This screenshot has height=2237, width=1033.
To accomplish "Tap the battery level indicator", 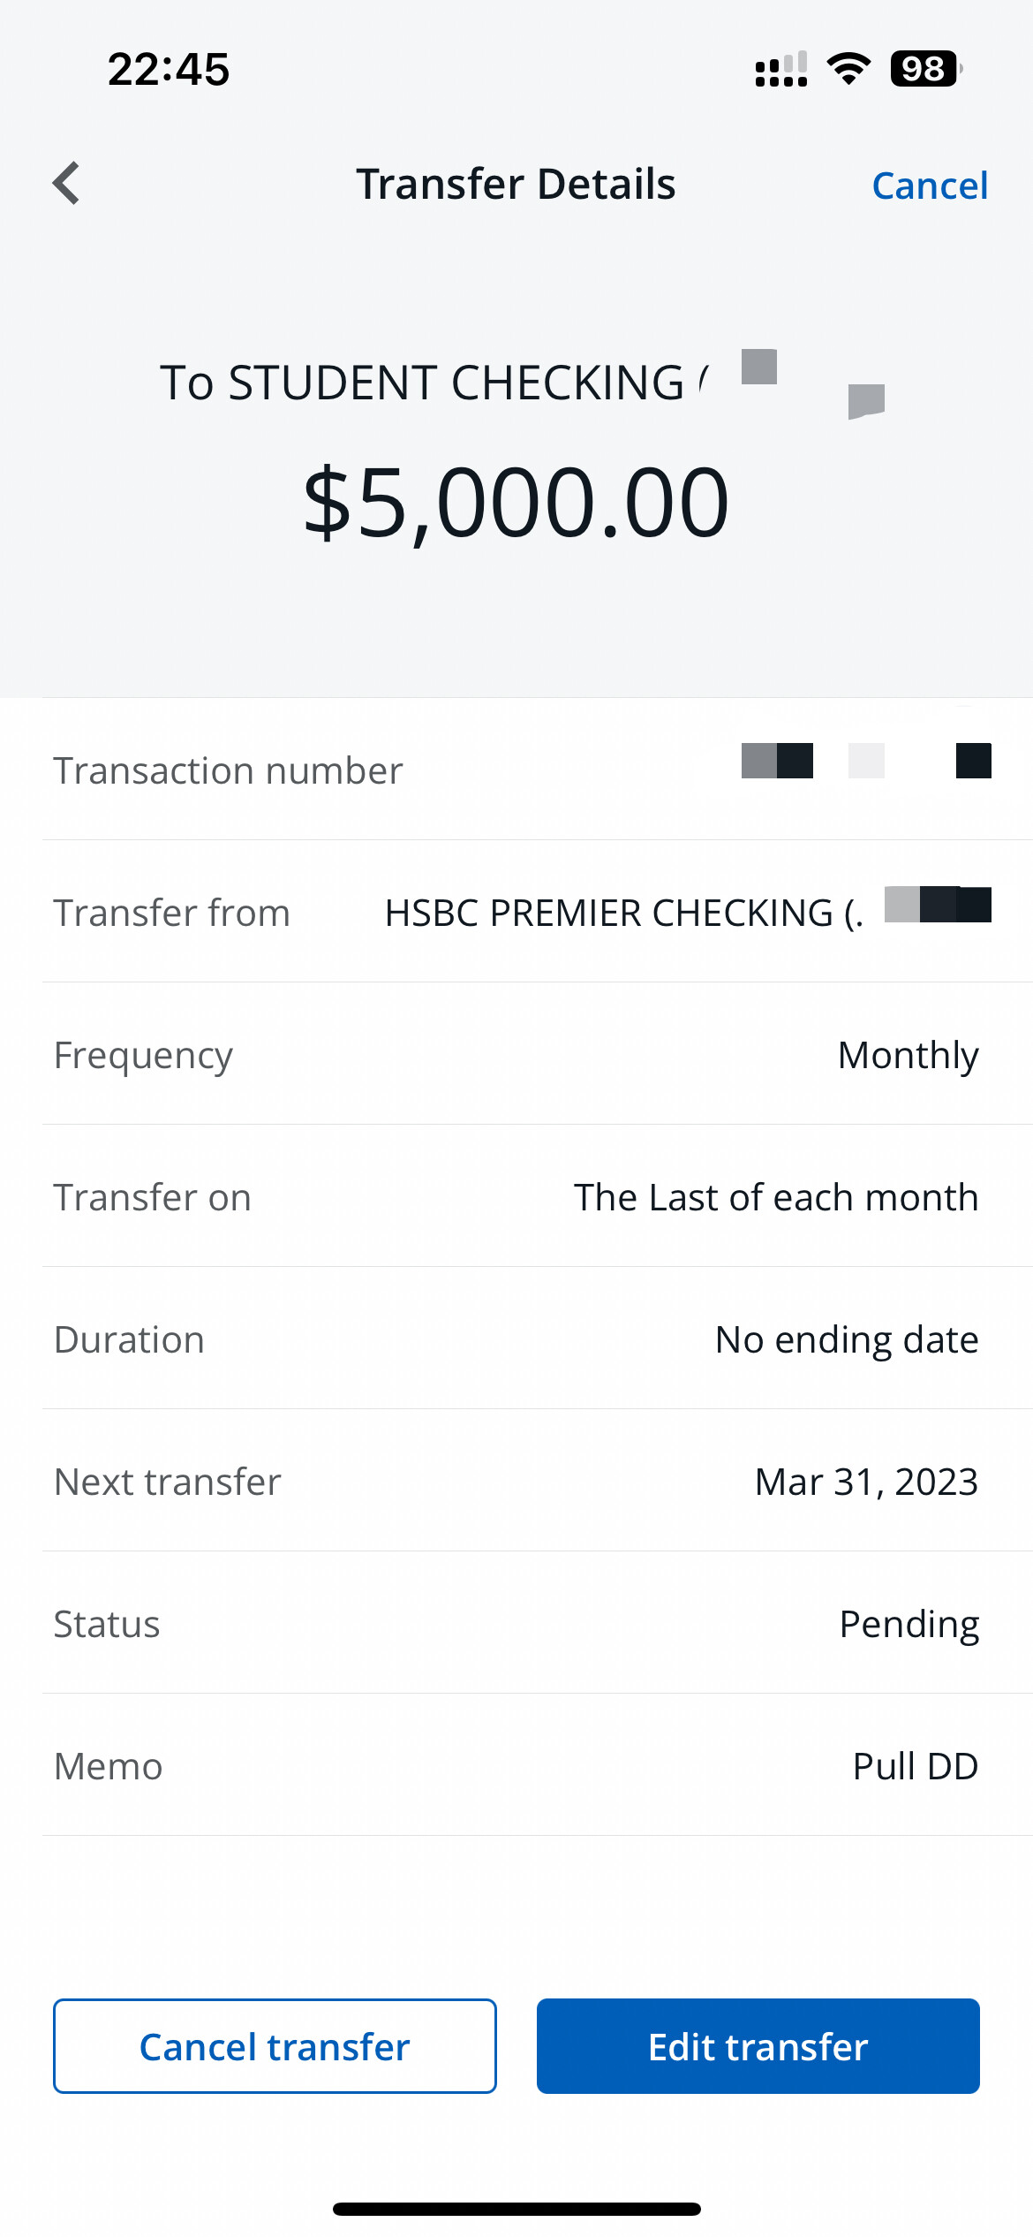I will pos(924,69).
